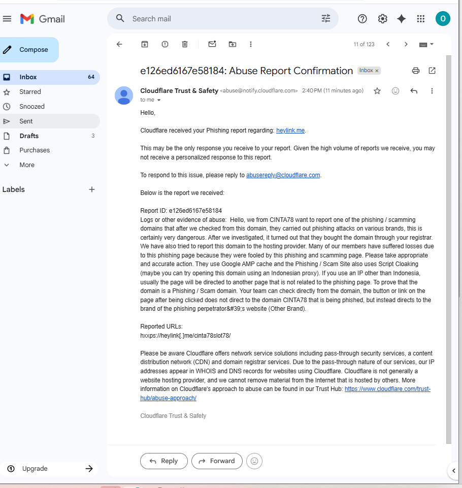Click the sender avatar picture

[x=124, y=95]
